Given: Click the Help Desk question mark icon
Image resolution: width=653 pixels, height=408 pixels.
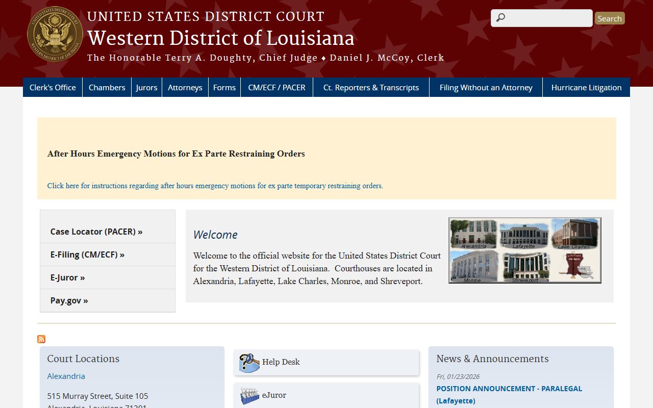Looking at the screenshot, I should pos(249,363).
